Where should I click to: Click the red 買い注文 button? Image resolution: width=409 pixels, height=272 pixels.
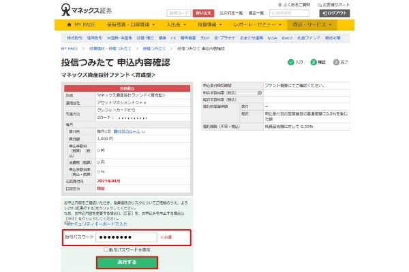(x=203, y=13)
